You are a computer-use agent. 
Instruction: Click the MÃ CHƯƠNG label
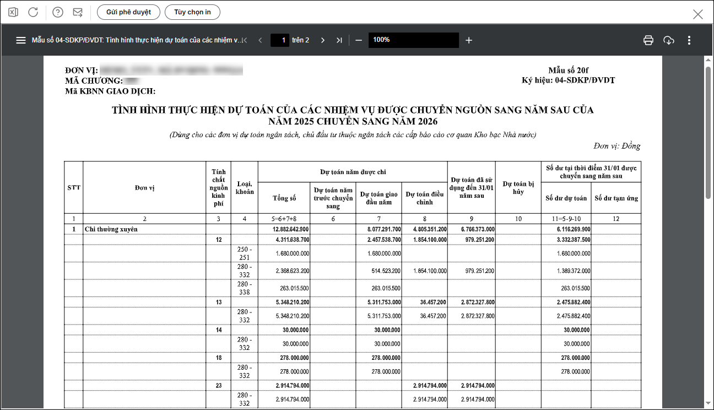pyautogui.click(x=94, y=81)
